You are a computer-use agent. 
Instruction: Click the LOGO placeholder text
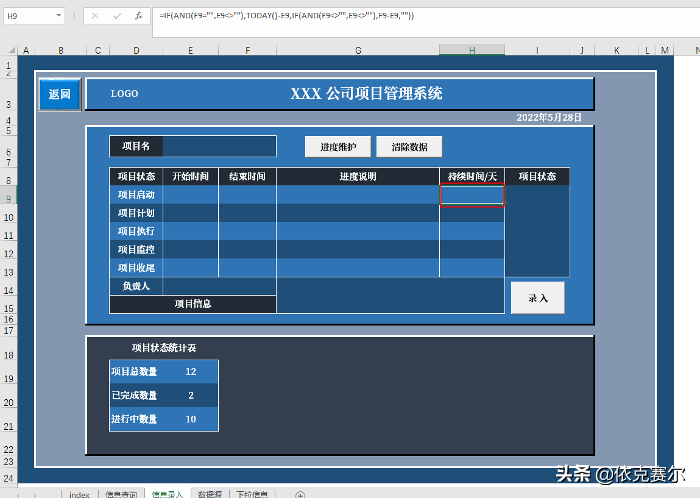(x=124, y=94)
